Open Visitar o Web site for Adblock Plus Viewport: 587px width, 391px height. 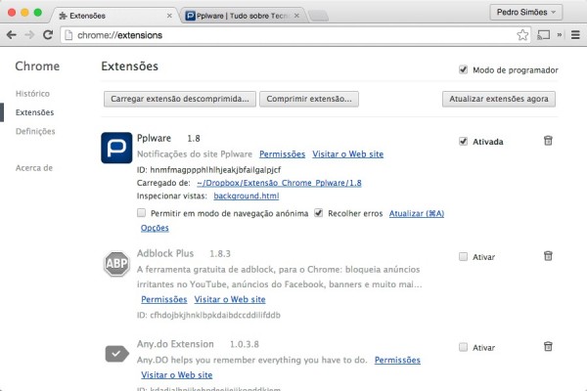[230, 299]
